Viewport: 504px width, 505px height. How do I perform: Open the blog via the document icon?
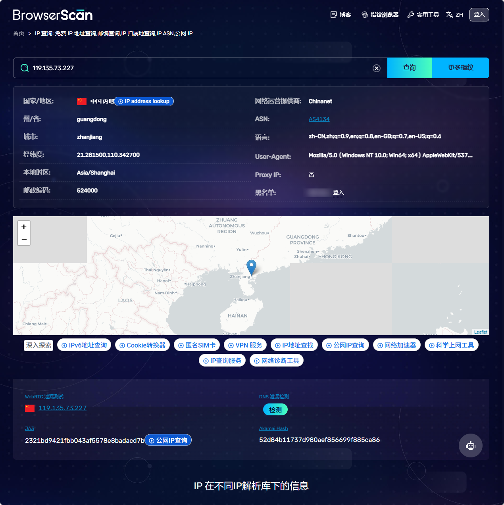coord(333,14)
